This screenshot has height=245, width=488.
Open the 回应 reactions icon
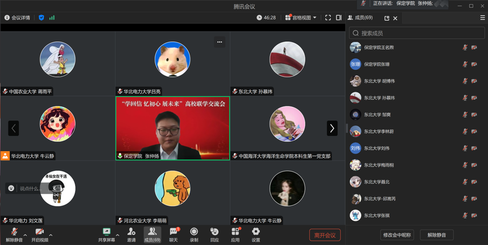(x=215, y=234)
